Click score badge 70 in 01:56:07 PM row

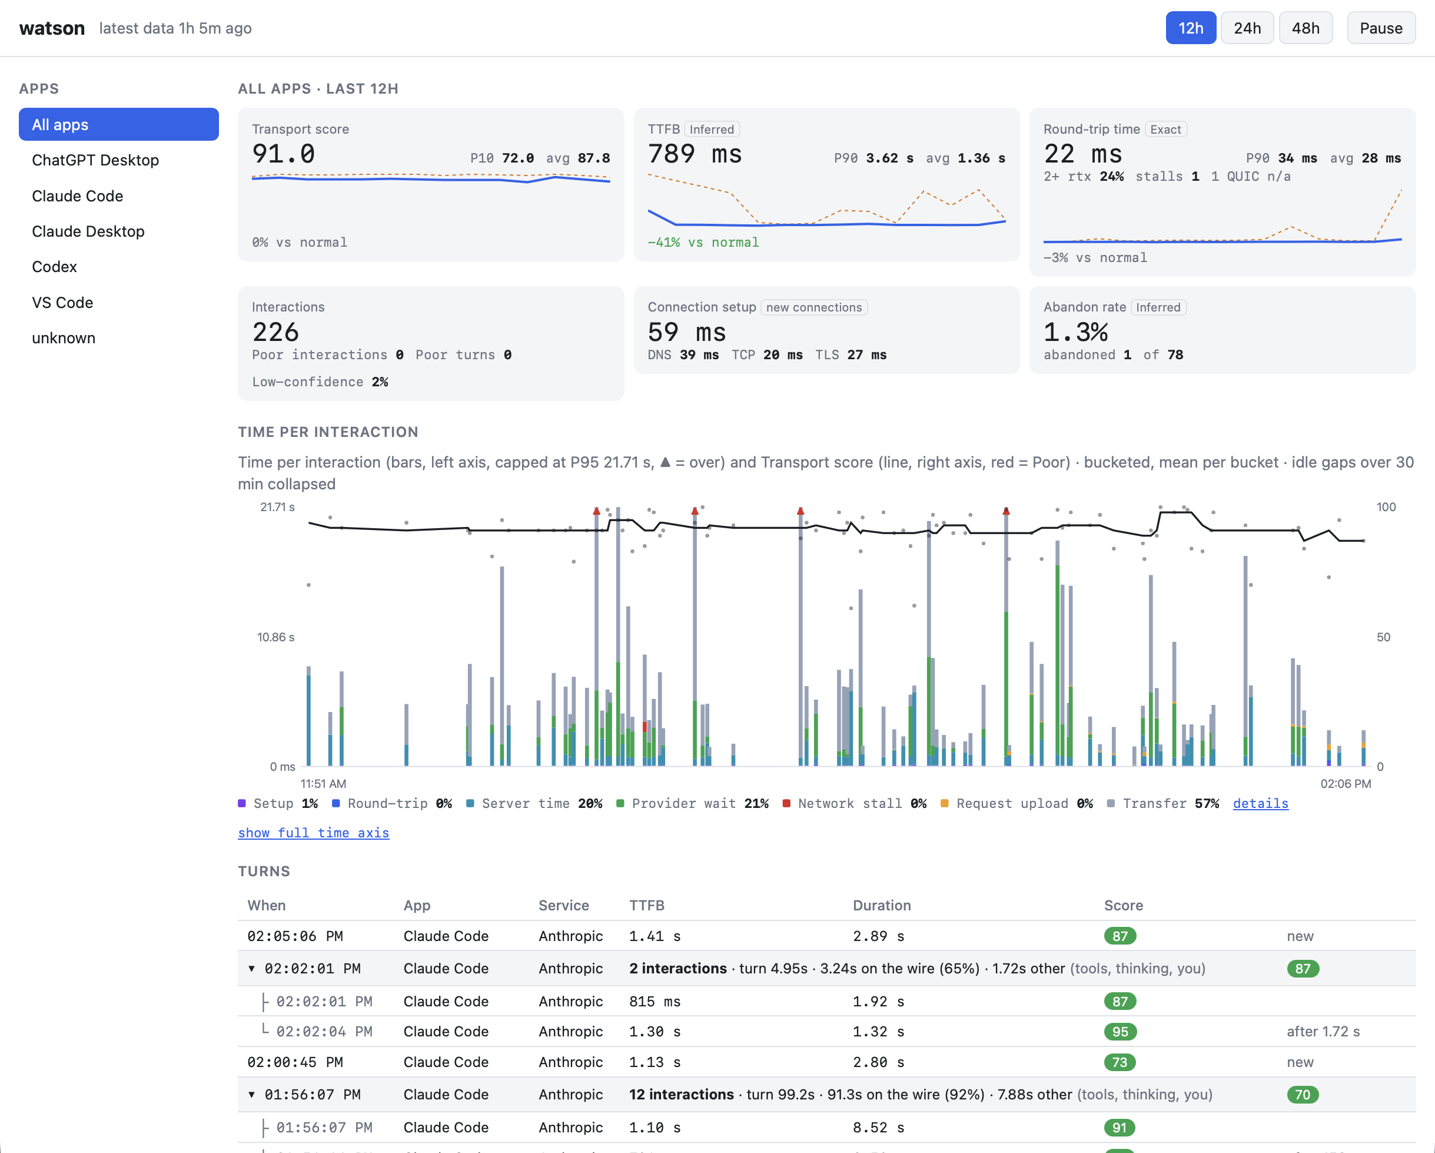pyautogui.click(x=1302, y=1095)
